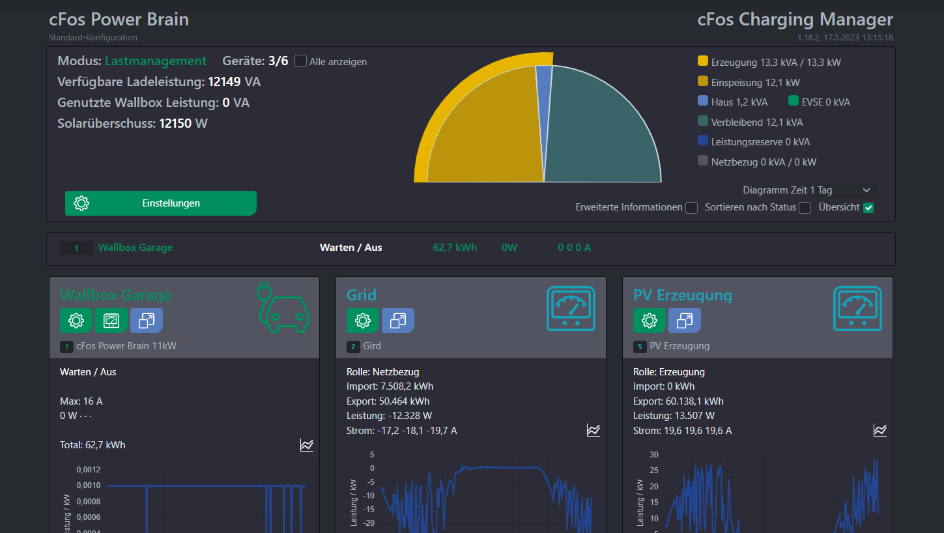
Task: Click the Erzeugung yellow legend swatch
Action: point(703,62)
